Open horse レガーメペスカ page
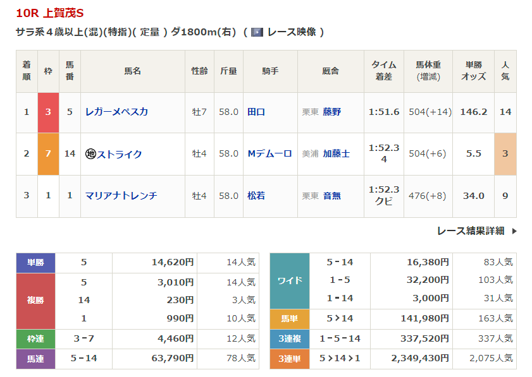Screen dimensions: 532x377 point(116,112)
